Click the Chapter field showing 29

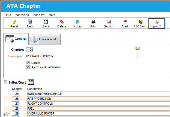pyautogui.click(x=30, y=50)
